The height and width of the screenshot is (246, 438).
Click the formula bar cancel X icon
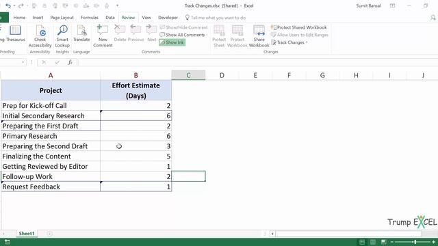coord(44,62)
